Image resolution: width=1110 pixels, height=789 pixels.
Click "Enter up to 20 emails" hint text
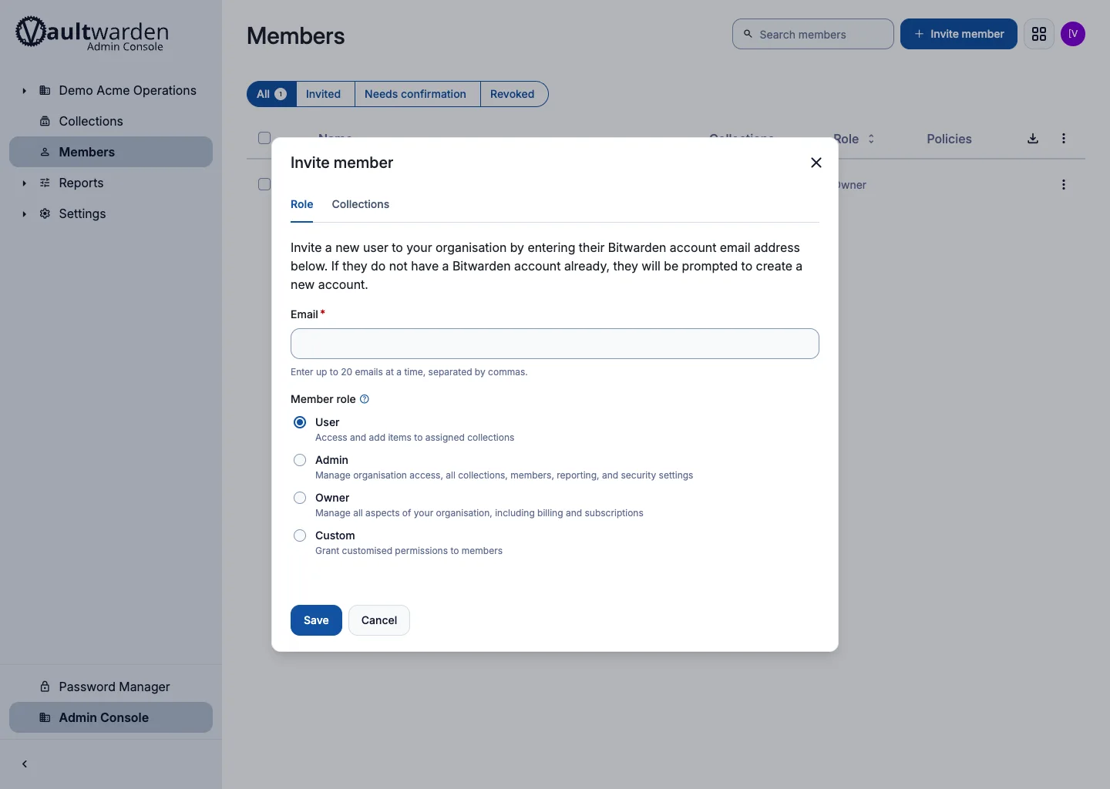[409, 371]
